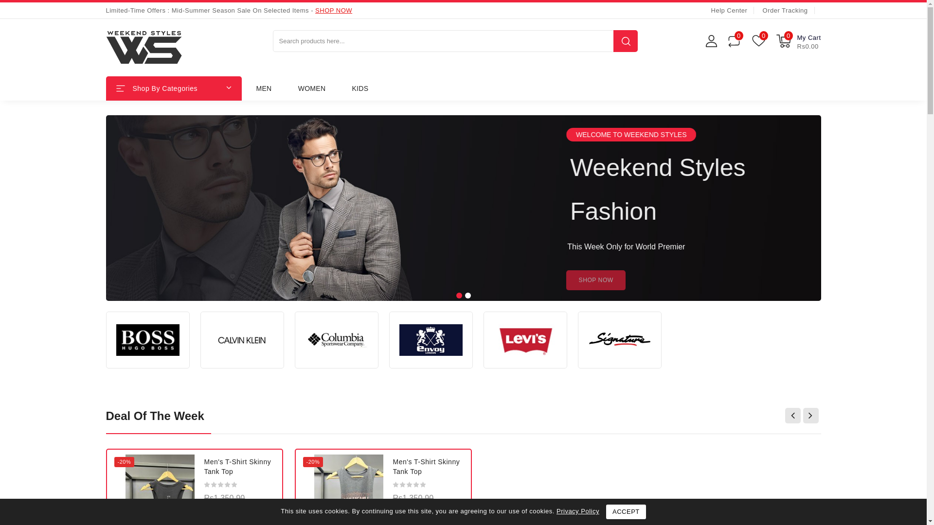
Task: Open the wishlist heart icon
Action: [x=758, y=41]
